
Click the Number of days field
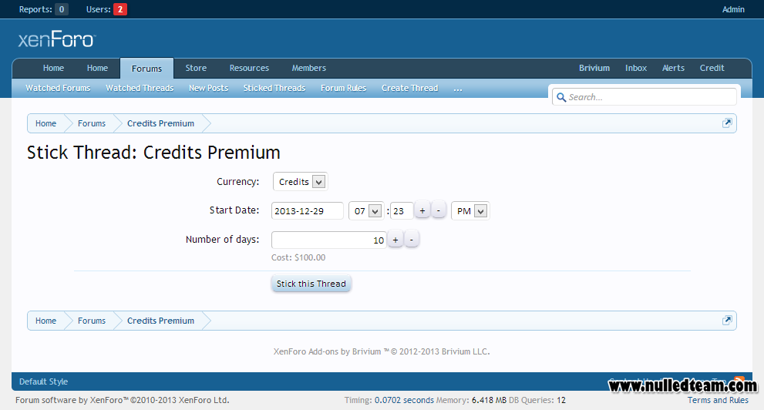click(329, 240)
